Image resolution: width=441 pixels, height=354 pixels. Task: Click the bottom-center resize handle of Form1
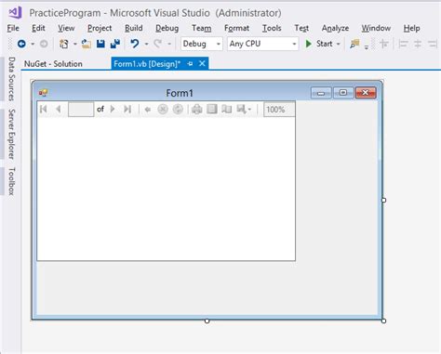207,321
